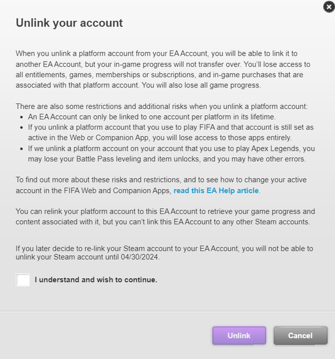Click the date 04/30/2024 in the notice

click(139, 257)
